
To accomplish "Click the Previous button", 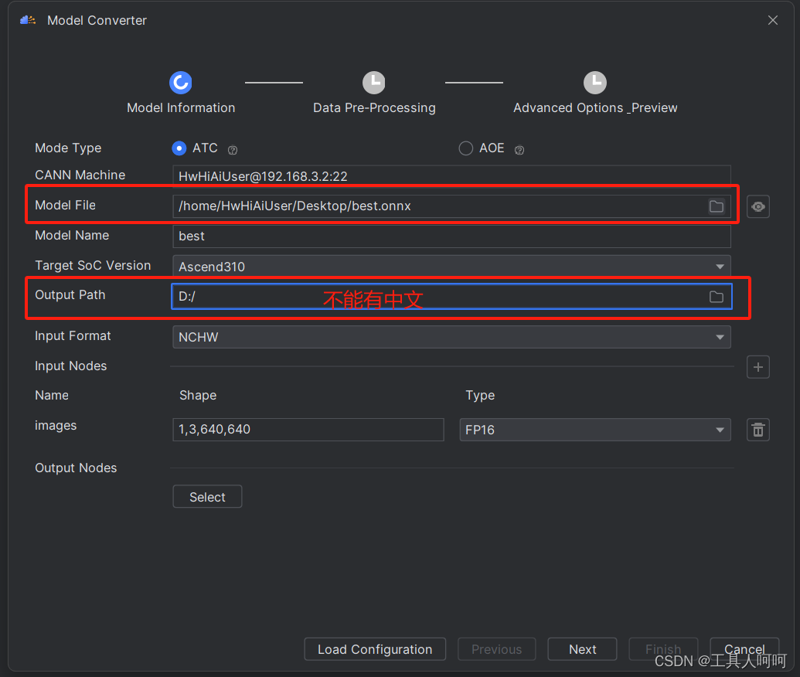I will pyautogui.click(x=497, y=649).
